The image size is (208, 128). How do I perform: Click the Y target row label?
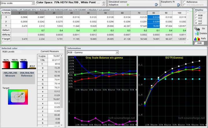[6, 39]
